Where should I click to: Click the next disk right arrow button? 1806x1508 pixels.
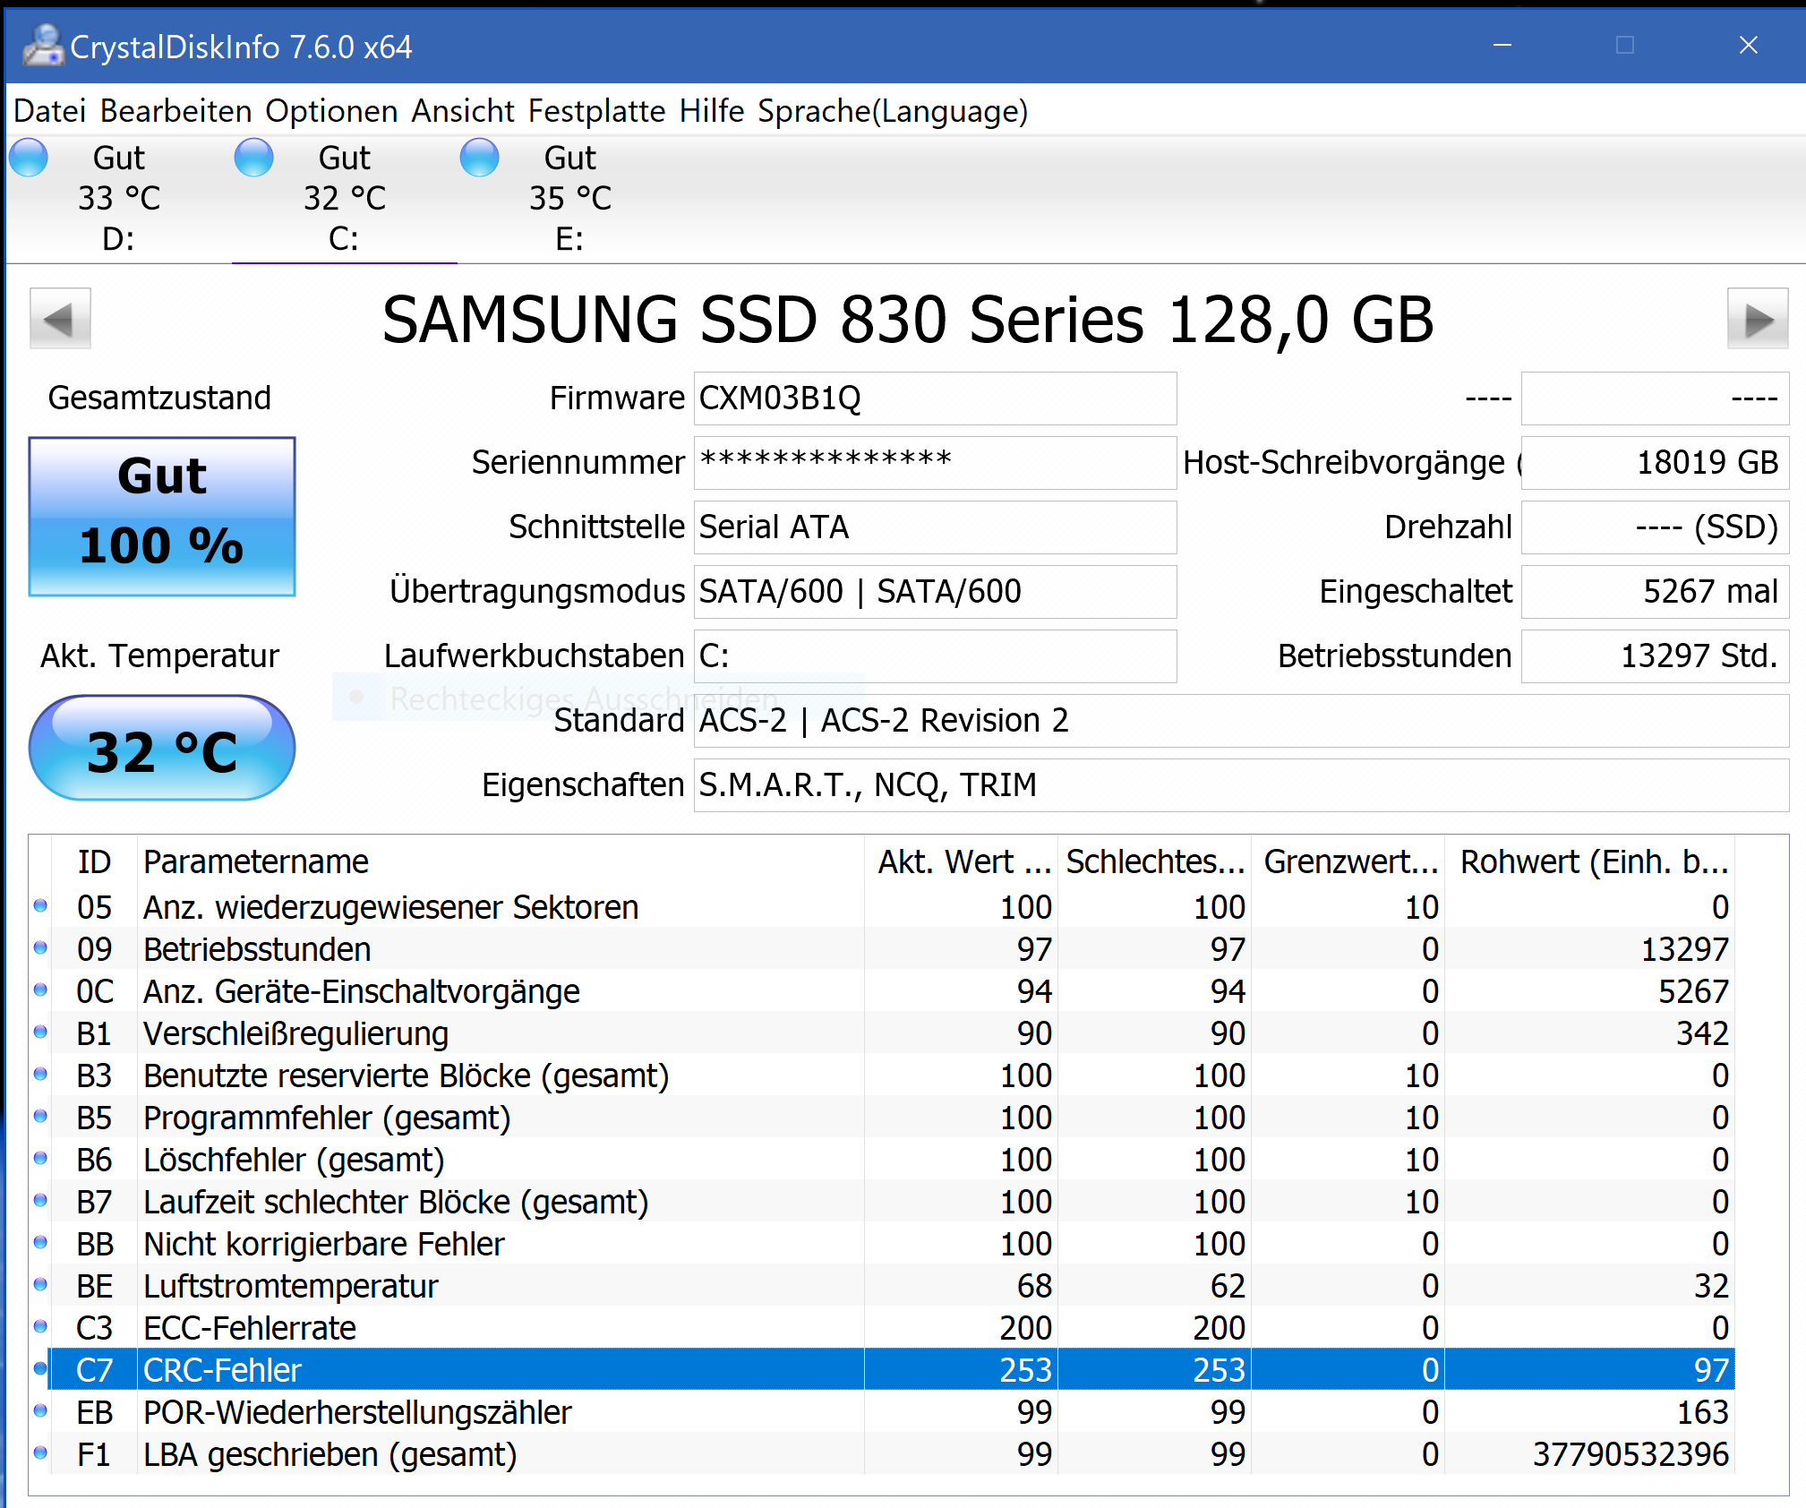[x=1757, y=319]
